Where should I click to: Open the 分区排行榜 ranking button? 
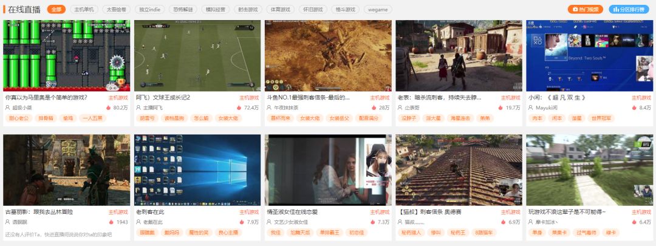point(629,9)
